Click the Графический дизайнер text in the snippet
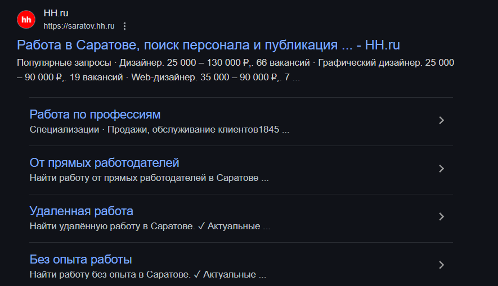This screenshot has height=286, width=498. tap(370, 62)
